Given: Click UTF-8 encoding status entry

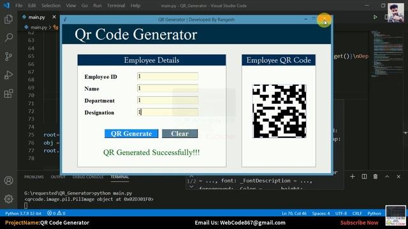Looking at the screenshot, I should (x=341, y=213).
